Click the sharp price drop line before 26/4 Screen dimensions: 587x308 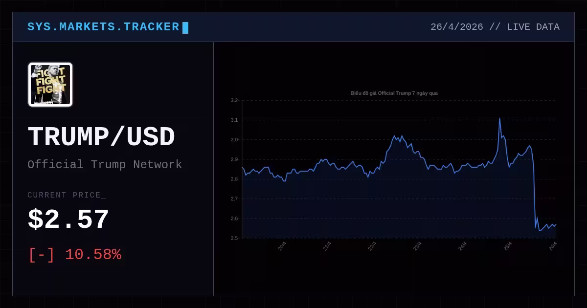click(x=534, y=191)
